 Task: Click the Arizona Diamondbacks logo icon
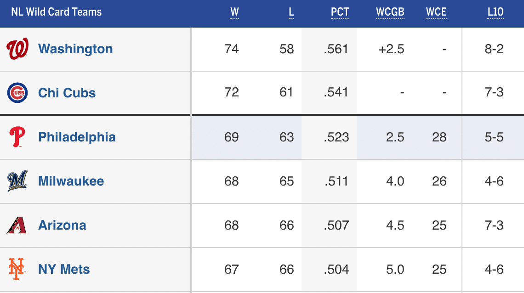pos(17,225)
